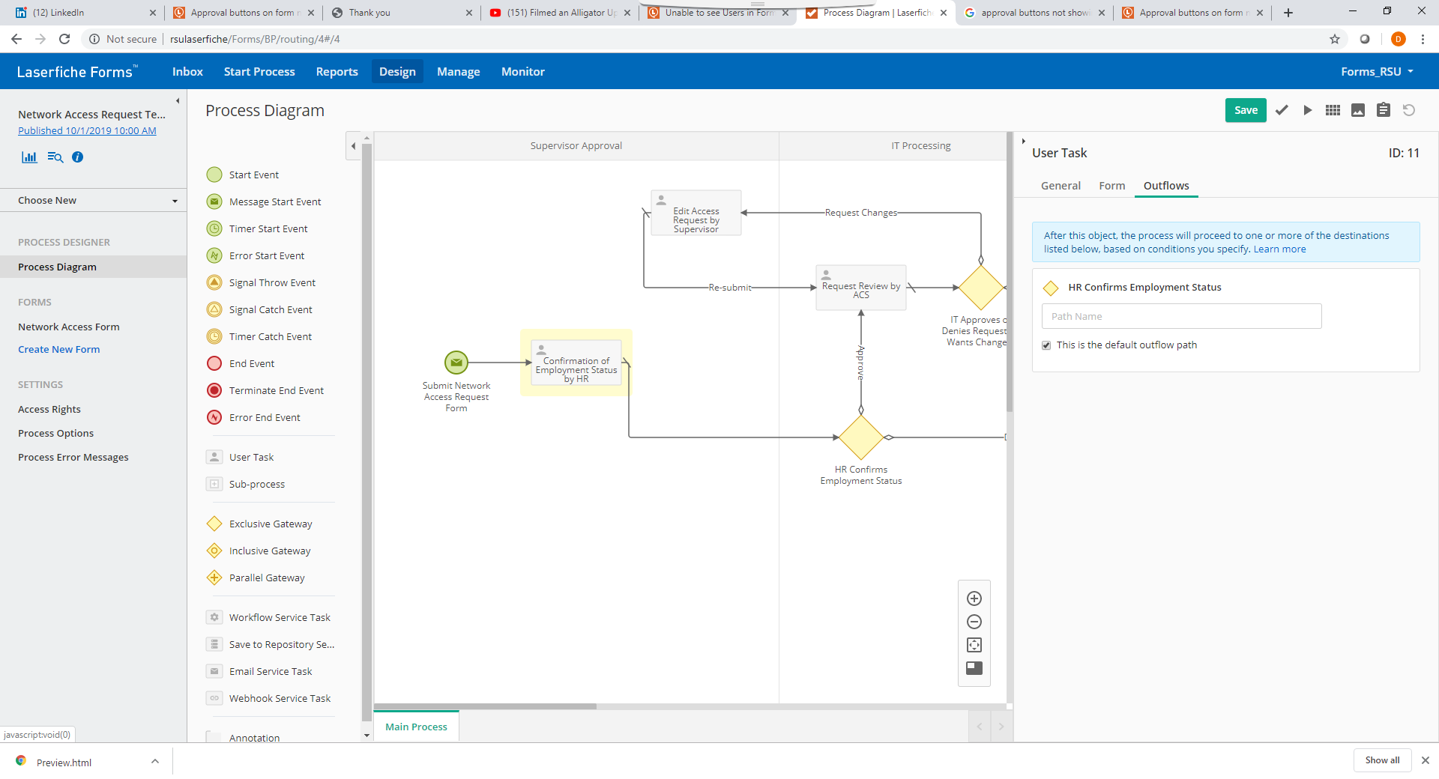Viewport: 1439px width, 779px height.
Task: Select the HR Confirms Employment Status gateway
Action: 861,437
